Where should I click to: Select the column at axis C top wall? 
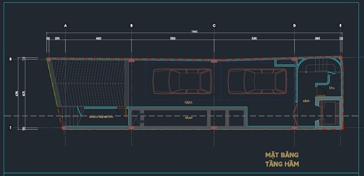coord(214,61)
